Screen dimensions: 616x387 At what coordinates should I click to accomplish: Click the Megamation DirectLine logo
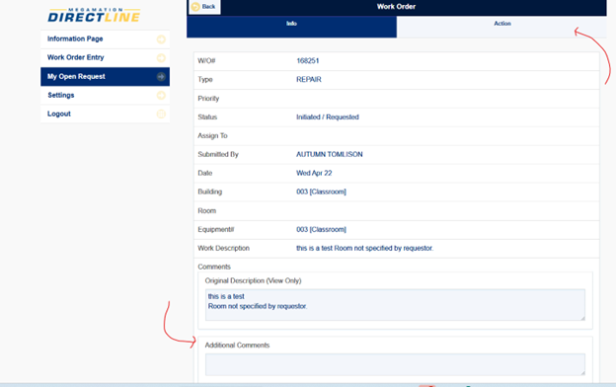click(94, 15)
